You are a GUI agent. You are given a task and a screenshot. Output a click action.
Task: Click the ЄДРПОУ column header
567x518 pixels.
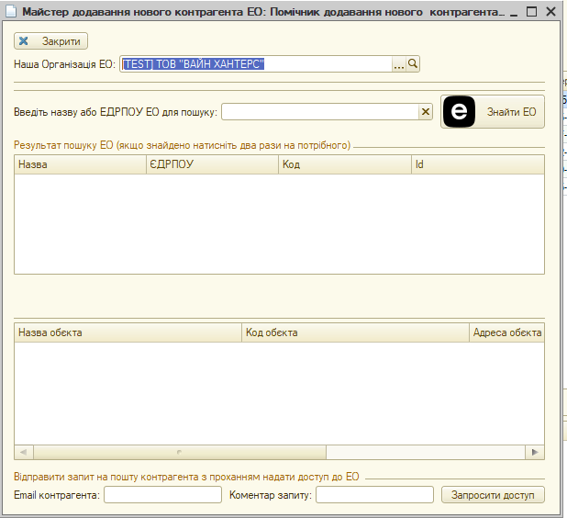(212, 164)
